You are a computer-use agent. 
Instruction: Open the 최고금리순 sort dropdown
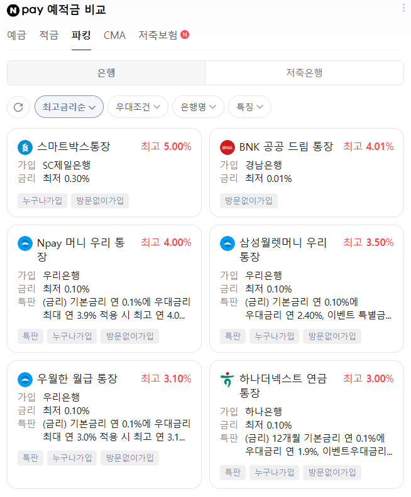click(x=69, y=107)
